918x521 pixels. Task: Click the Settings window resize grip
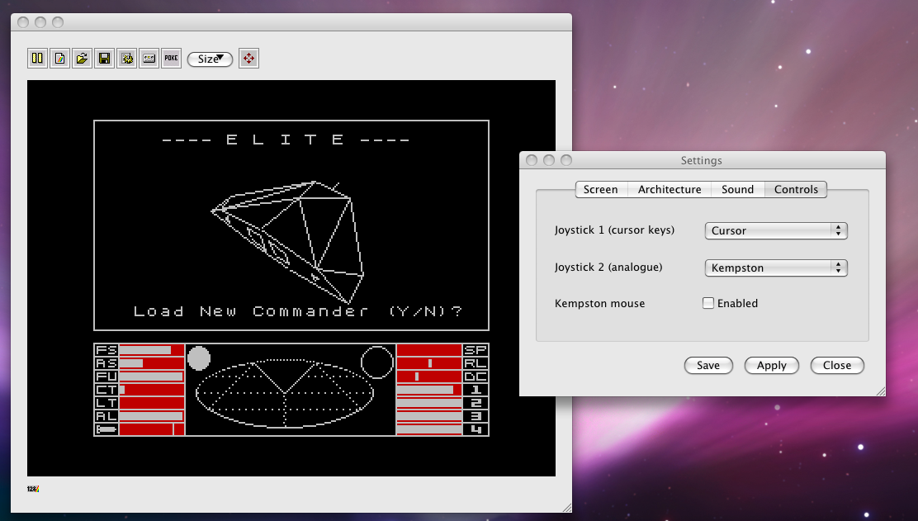[881, 391]
